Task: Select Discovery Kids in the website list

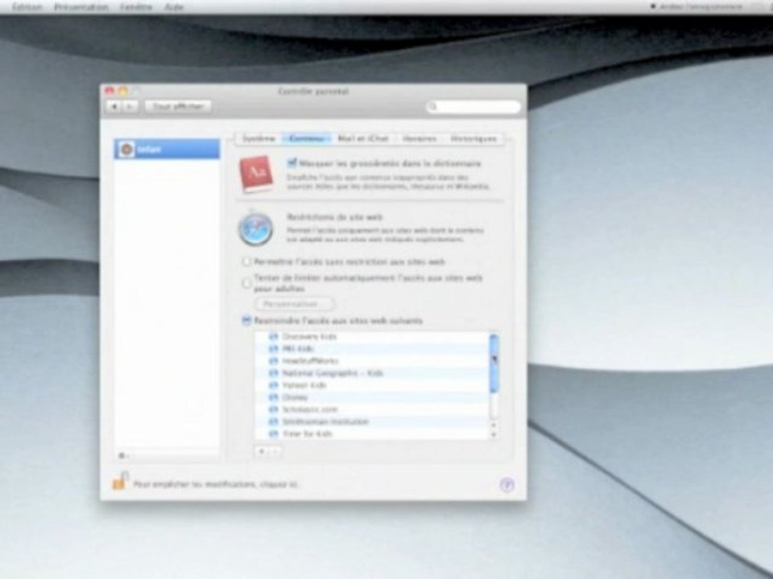Action: coord(372,337)
